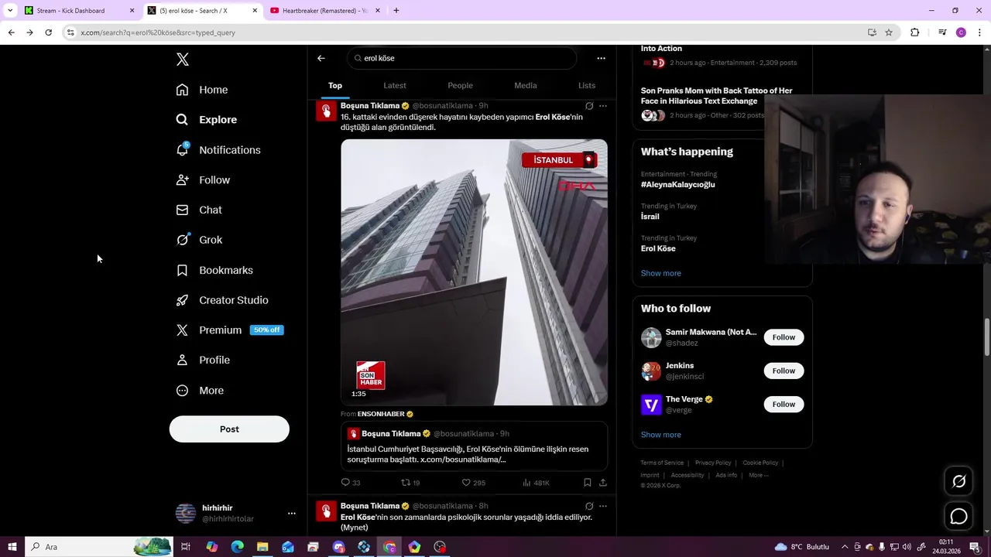This screenshot has width=991, height=557.
Task: Switch to the People tab
Action: [x=460, y=85]
